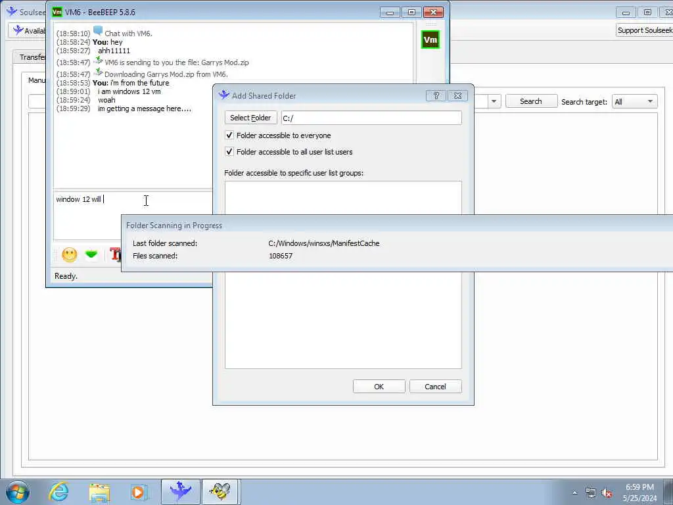
Task: Click the 'ahh11111' chat message
Action: point(114,51)
